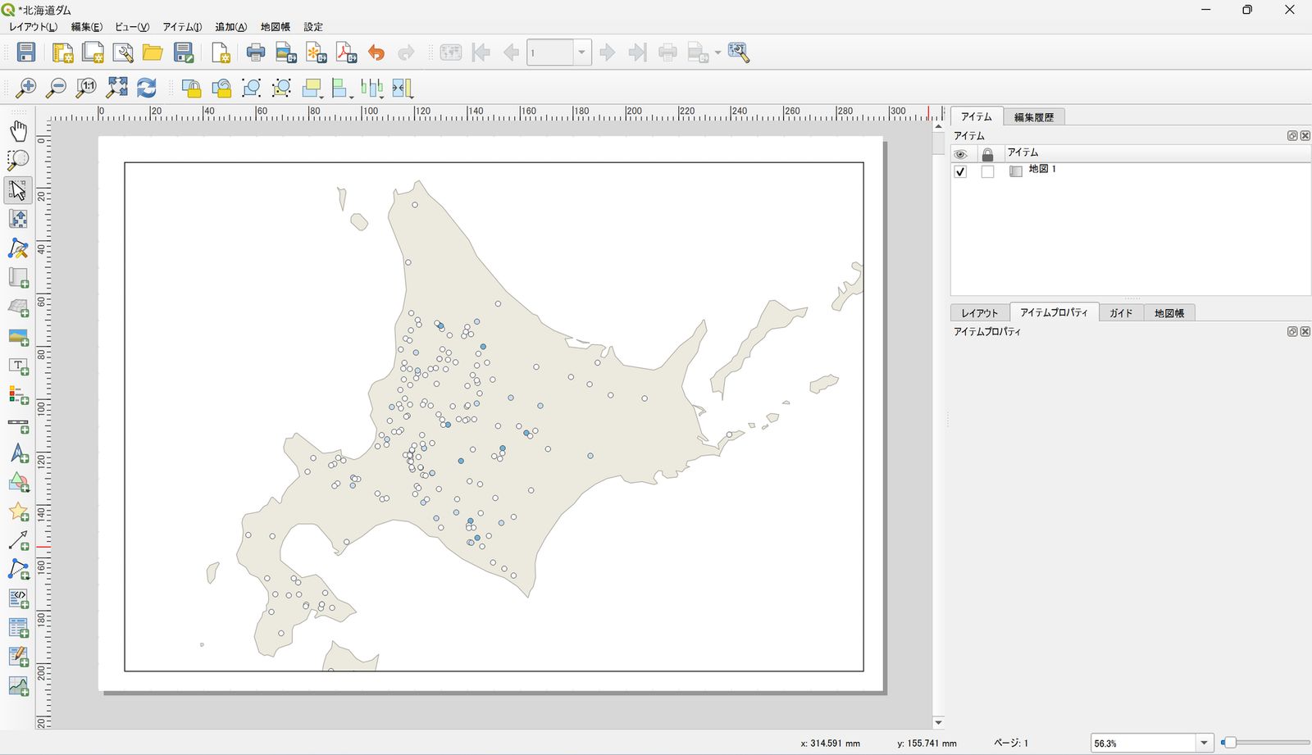Screen dimensions: 1312x755
Task: Open the atlas export dropdown arrow
Action: pos(717,53)
